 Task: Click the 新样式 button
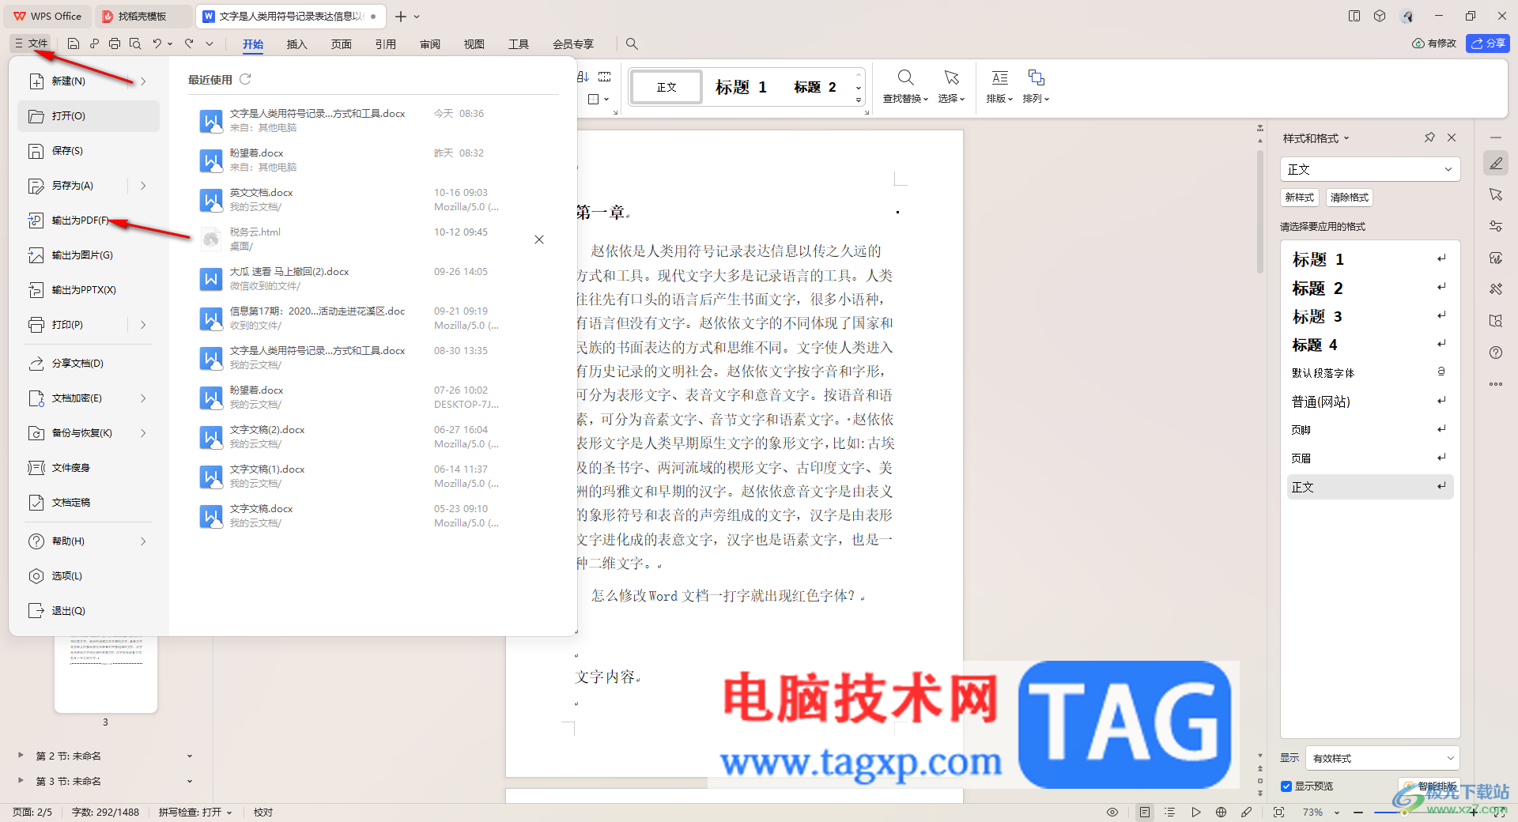(x=1300, y=198)
